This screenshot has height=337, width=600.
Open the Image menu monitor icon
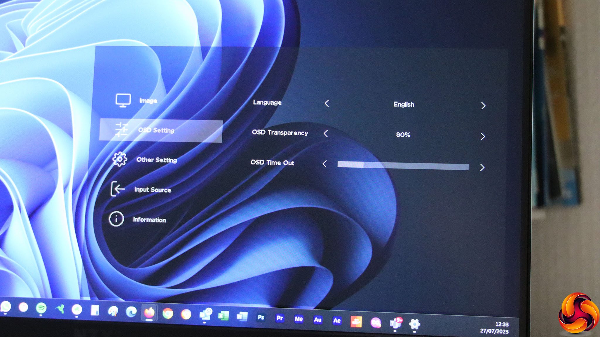123,101
